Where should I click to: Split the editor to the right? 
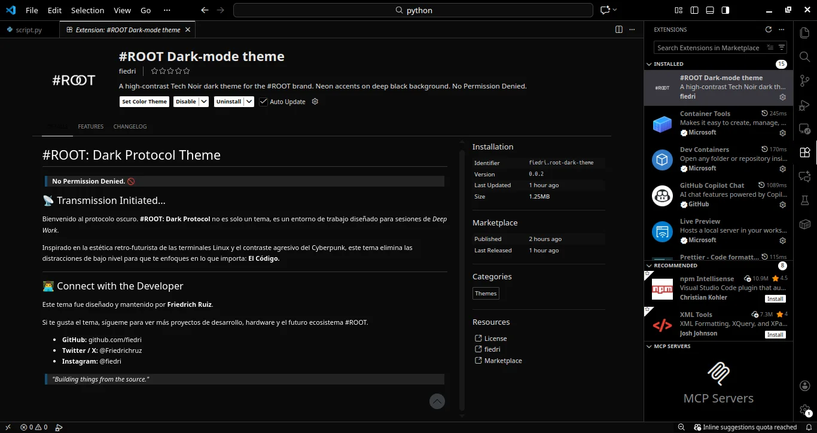[619, 29]
